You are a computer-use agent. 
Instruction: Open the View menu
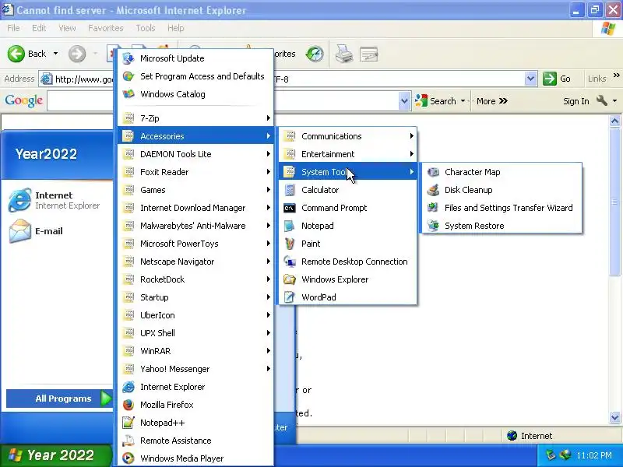(x=67, y=28)
